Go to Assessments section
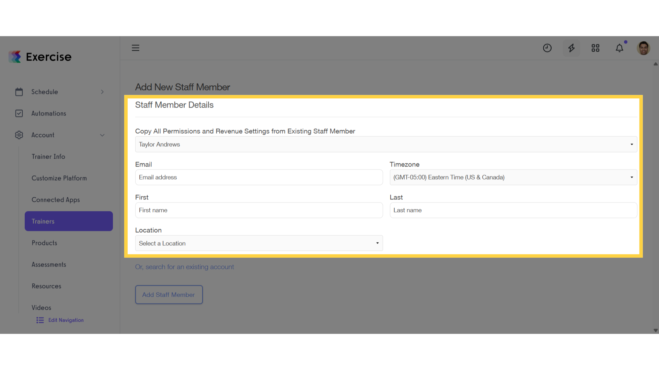659x370 pixels. (x=49, y=264)
